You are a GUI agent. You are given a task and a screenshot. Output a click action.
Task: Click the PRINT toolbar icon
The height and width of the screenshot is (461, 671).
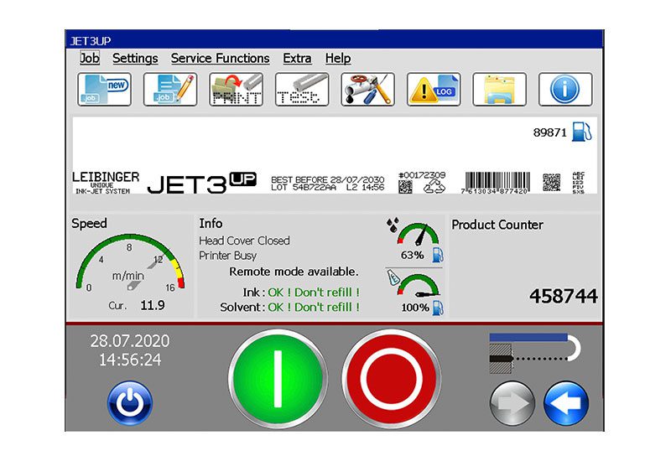[x=236, y=90]
